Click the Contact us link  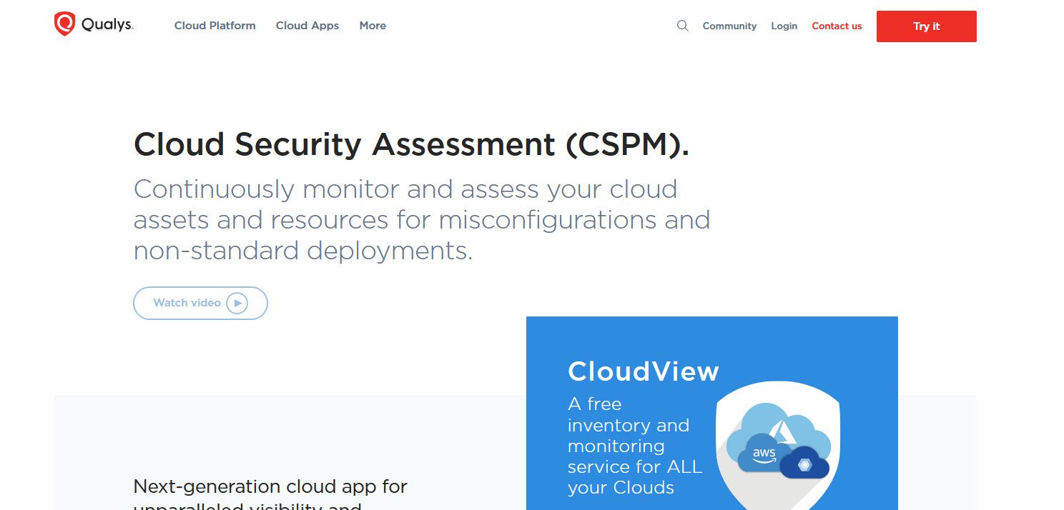point(837,26)
